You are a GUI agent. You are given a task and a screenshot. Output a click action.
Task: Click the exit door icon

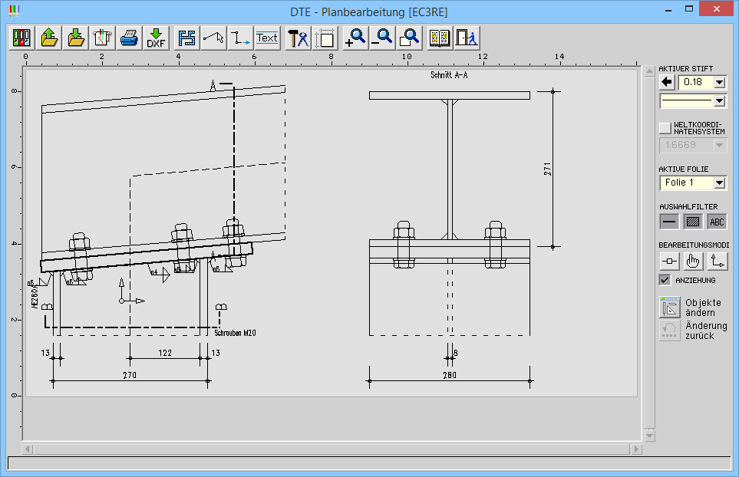(467, 38)
